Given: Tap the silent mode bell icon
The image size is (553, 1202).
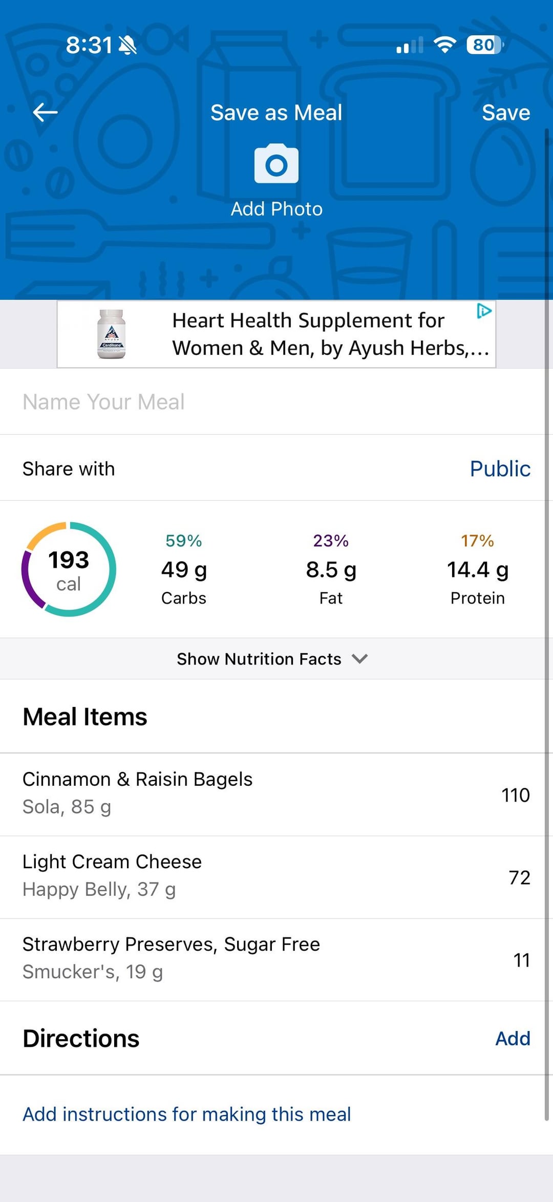Looking at the screenshot, I should click(127, 46).
